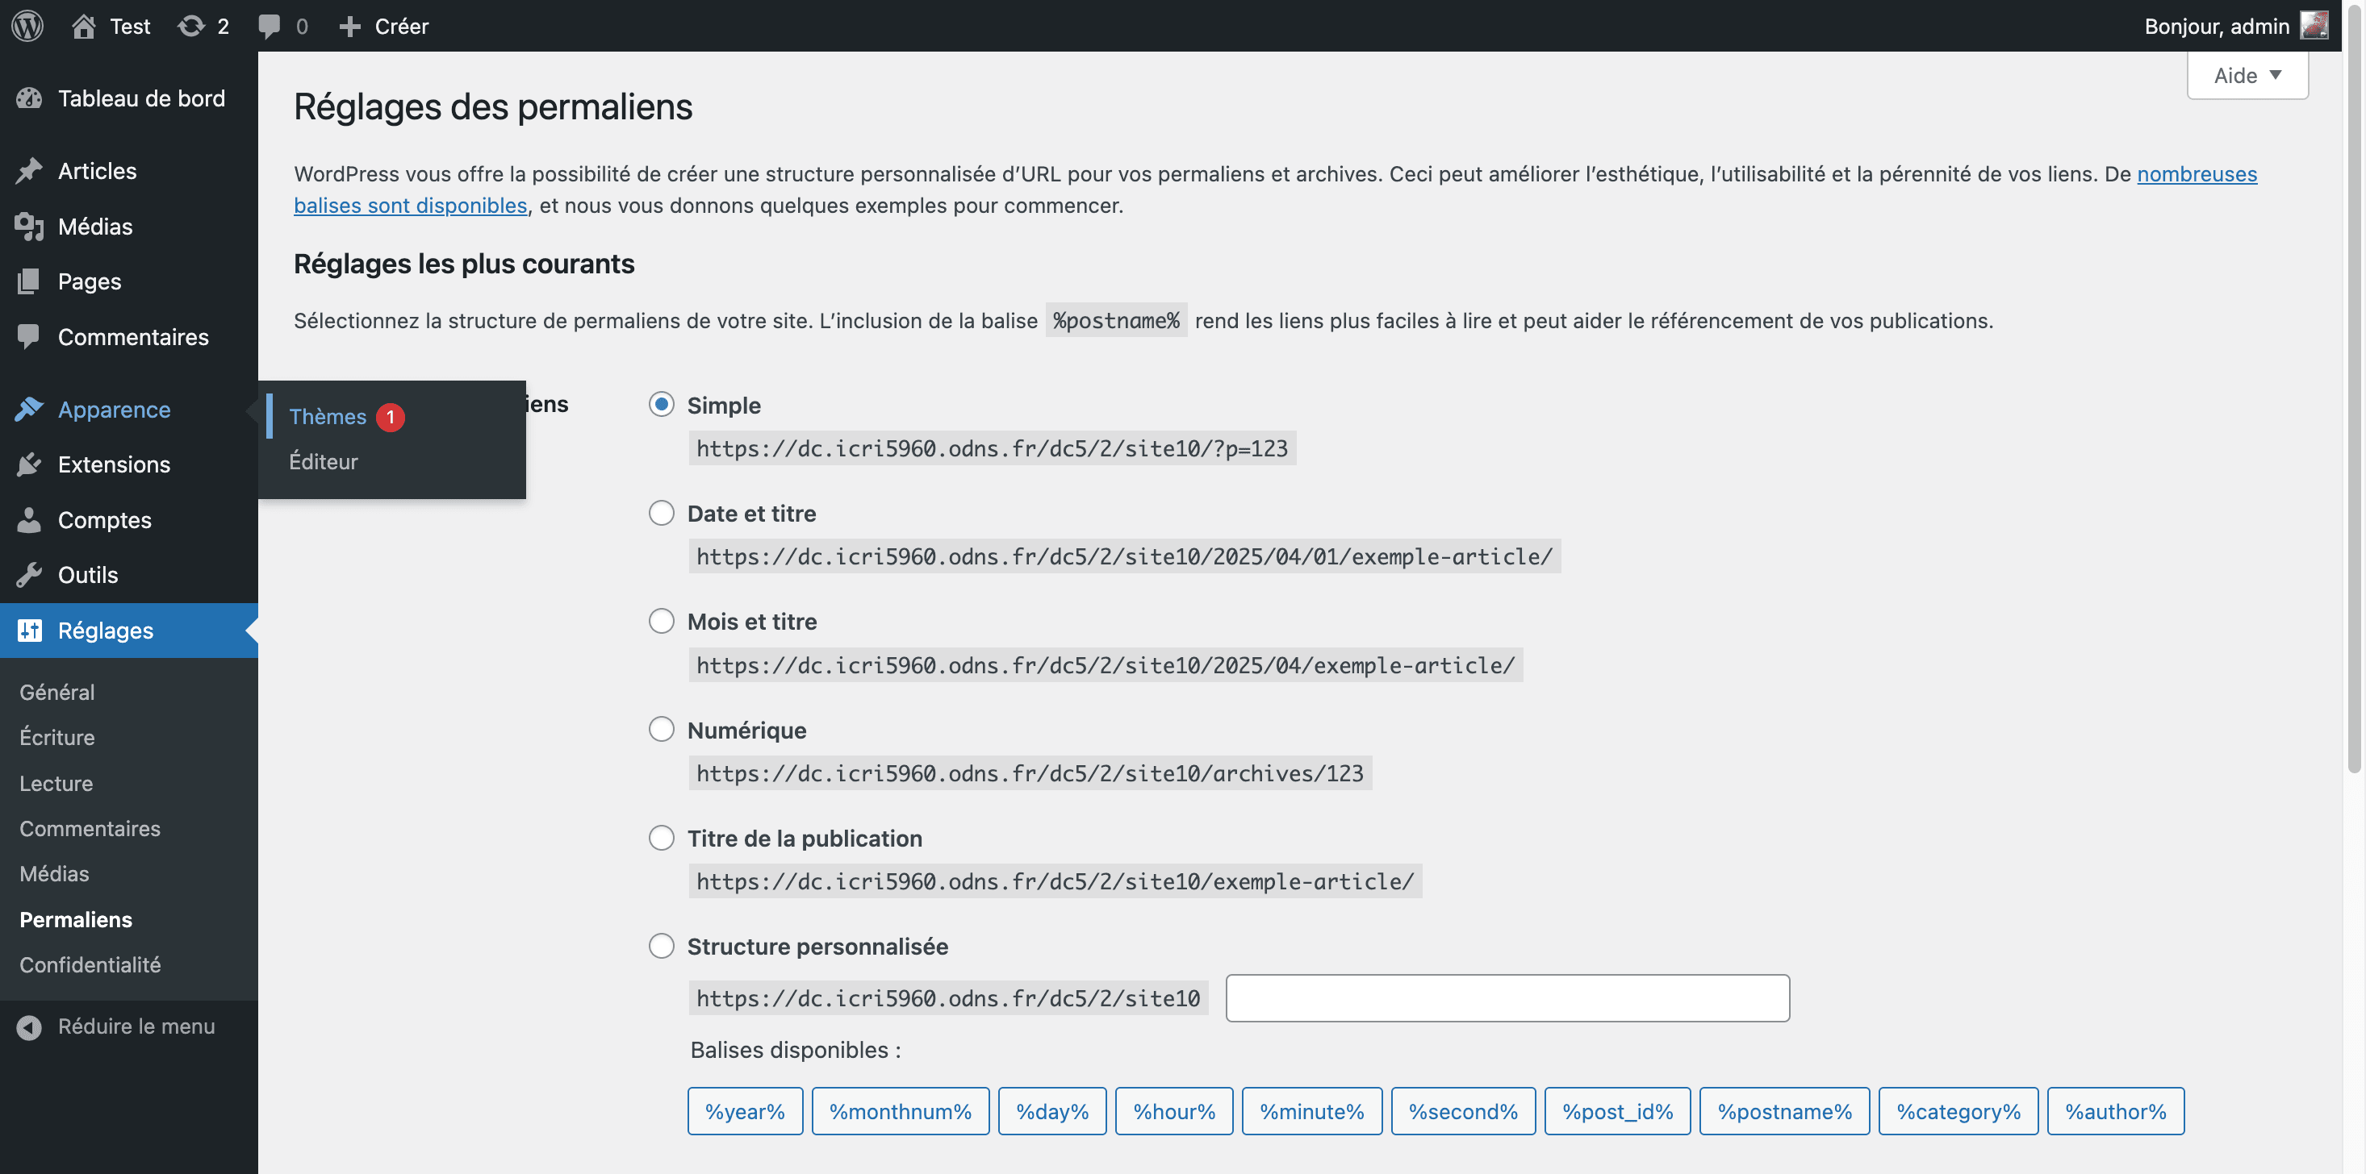Select the Date et titre radio option

662,513
